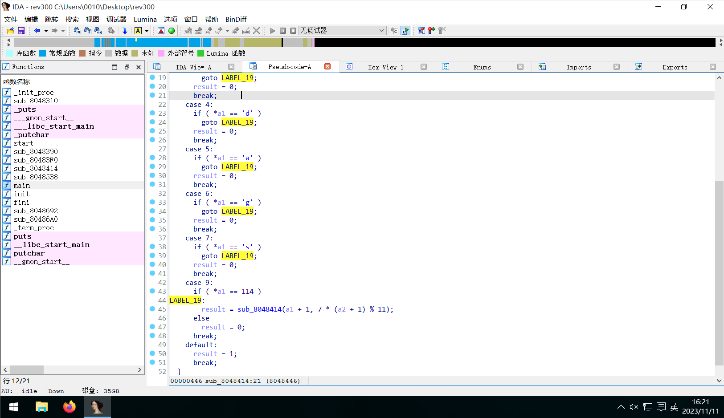The width and height of the screenshot is (724, 418).
Task: Click the red triangle warning toolbar icon
Action: pyautogui.click(x=161, y=31)
